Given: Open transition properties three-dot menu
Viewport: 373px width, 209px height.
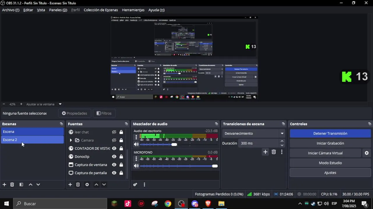Looking at the screenshot, I should (x=282, y=152).
